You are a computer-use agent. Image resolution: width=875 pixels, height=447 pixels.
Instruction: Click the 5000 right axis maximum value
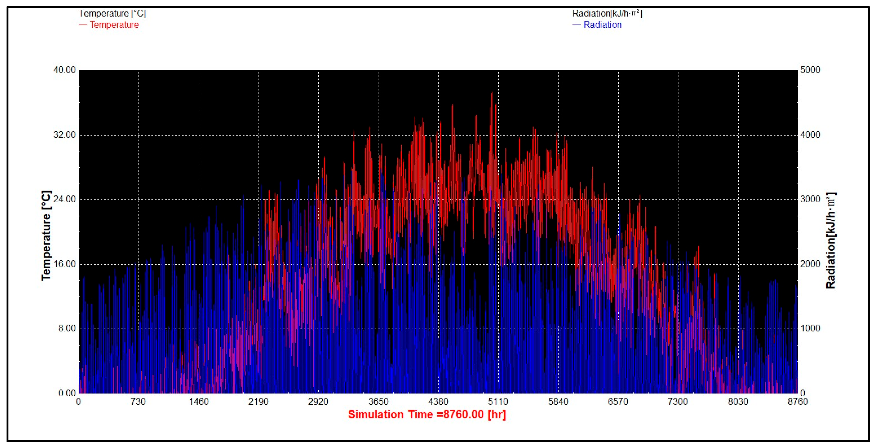[810, 70]
